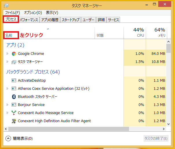This screenshot has width=175, height=149.
Task: Click the Atheros Coex Service icon
Action: click(x=14, y=88)
